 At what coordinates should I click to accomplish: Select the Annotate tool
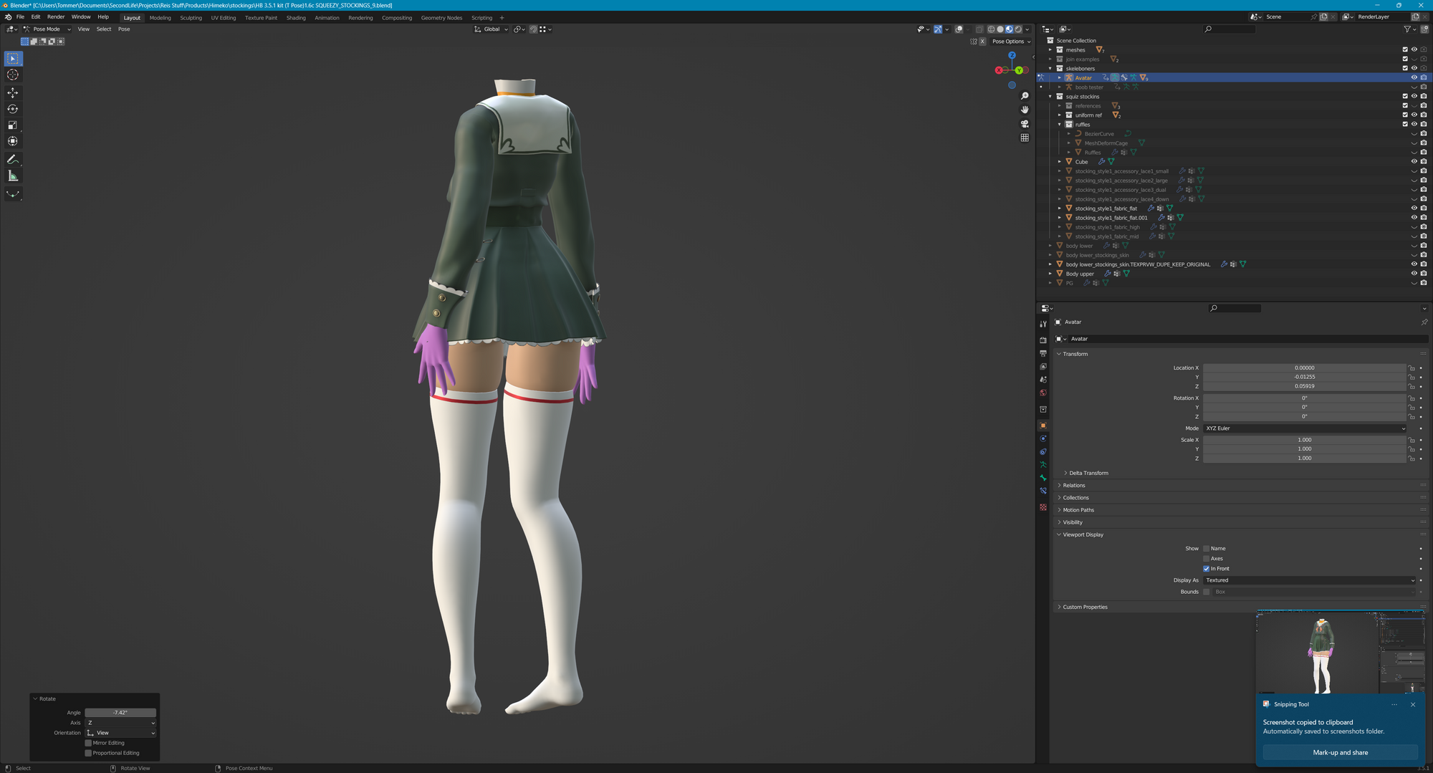point(13,160)
